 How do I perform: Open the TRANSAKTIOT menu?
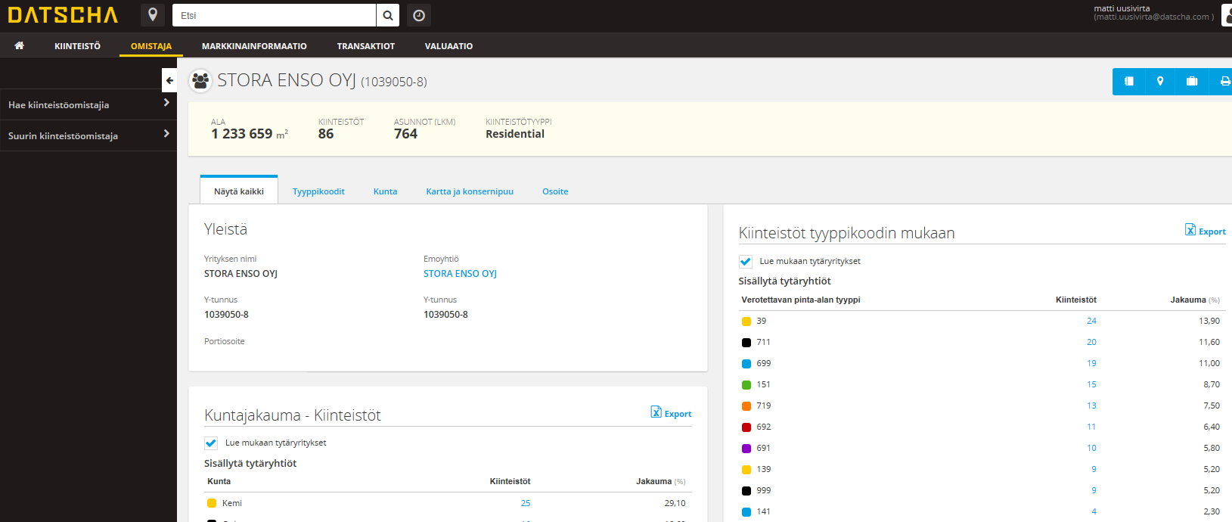pyautogui.click(x=366, y=46)
